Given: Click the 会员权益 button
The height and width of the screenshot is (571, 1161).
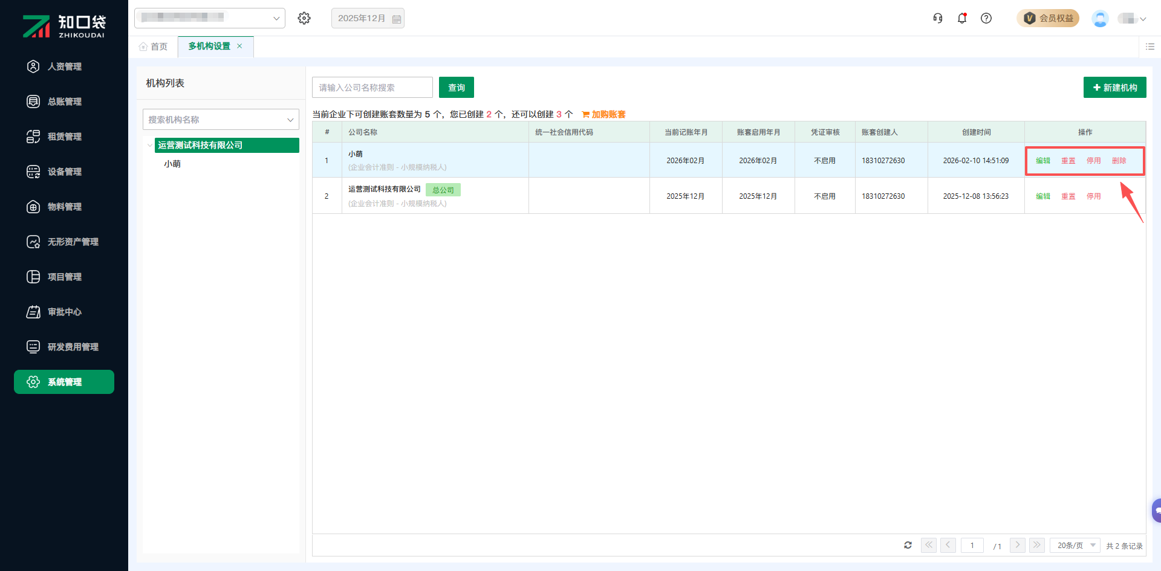Looking at the screenshot, I should 1048,18.
